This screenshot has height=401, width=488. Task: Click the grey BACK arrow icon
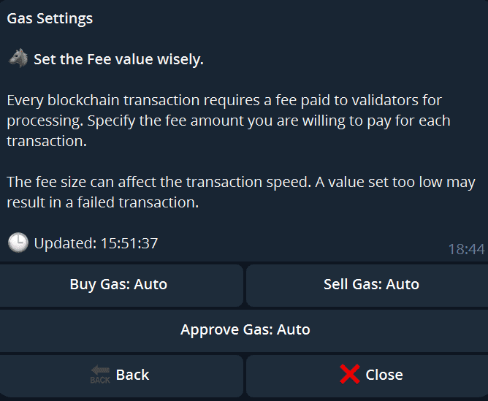(x=100, y=374)
